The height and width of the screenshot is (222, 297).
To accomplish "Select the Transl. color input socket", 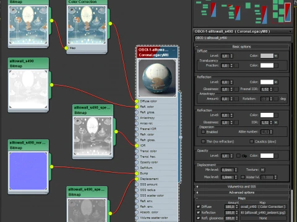I will [137, 151].
